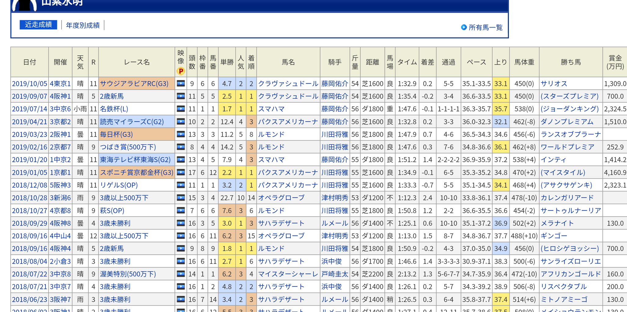627x312 pixels.
Task: Switch to 近走成績 tab
Action: point(38,25)
